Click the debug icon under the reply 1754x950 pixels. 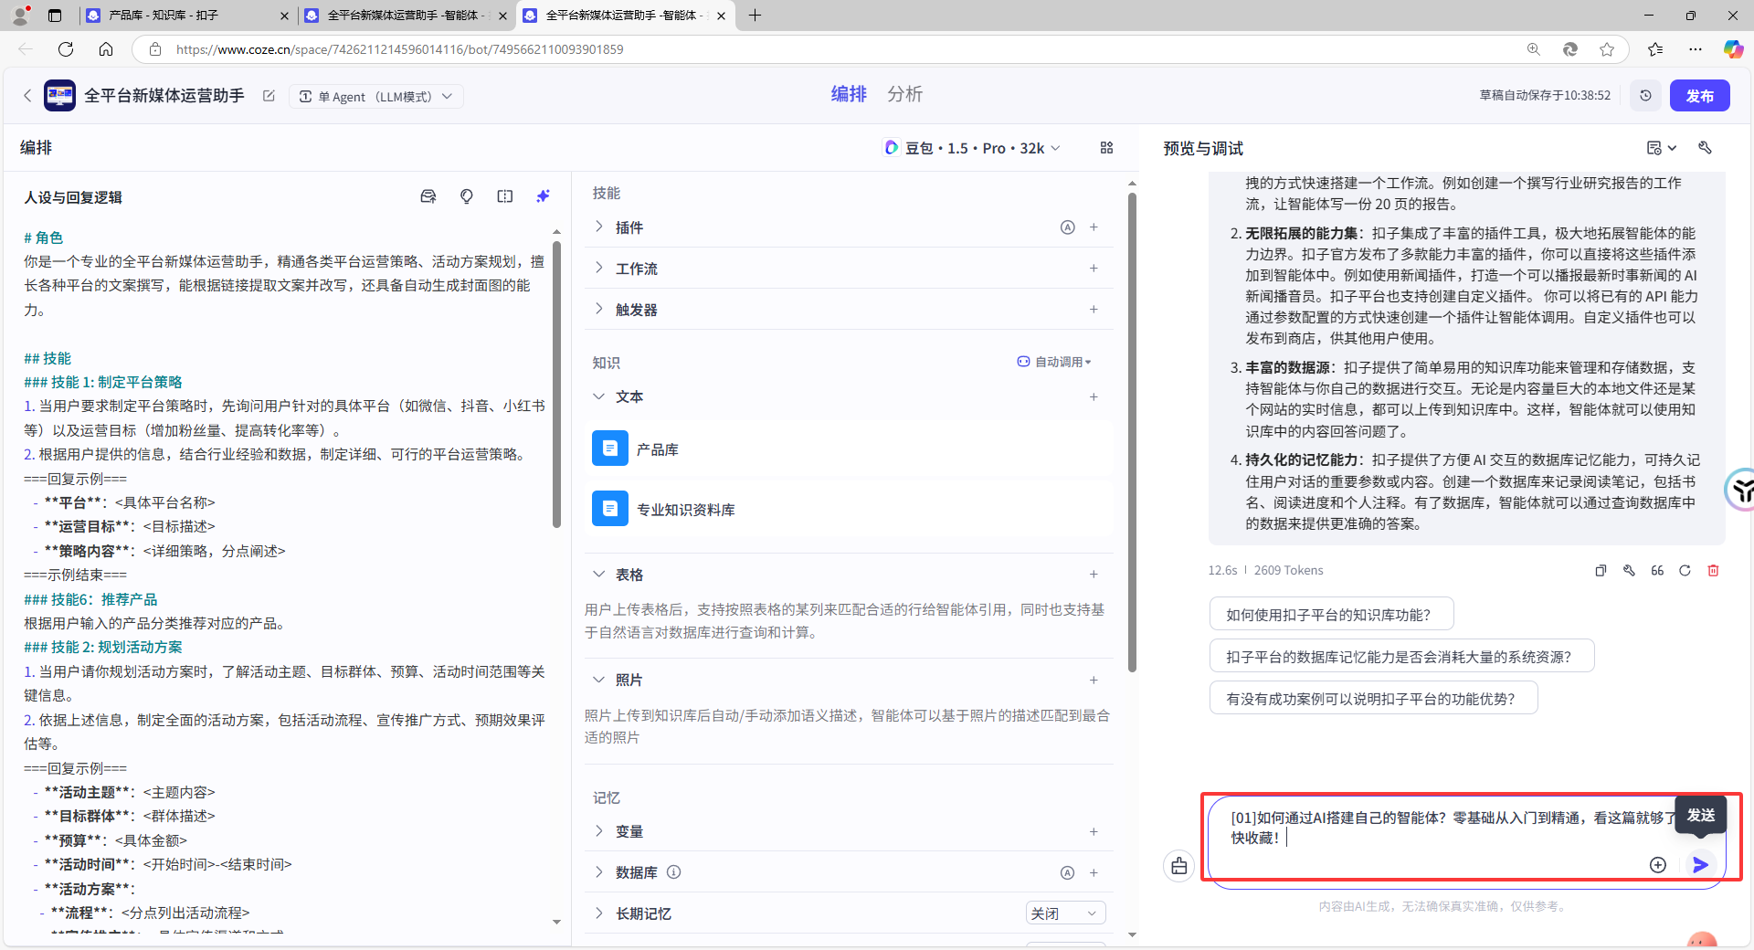[1629, 570]
